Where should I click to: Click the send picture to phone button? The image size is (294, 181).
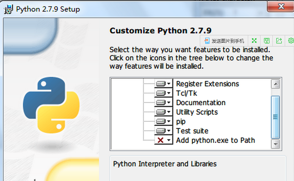tap(224, 41)
